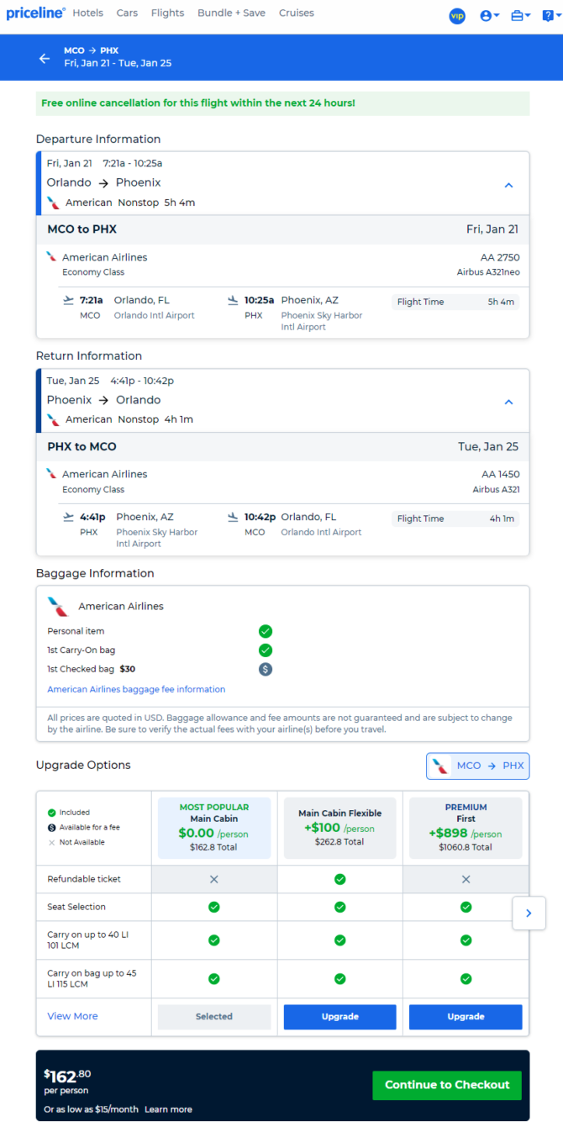Click View More upgrade details
This screenshot has height=1132, width=563.
pyautogui.click(x=72, y=1016)
